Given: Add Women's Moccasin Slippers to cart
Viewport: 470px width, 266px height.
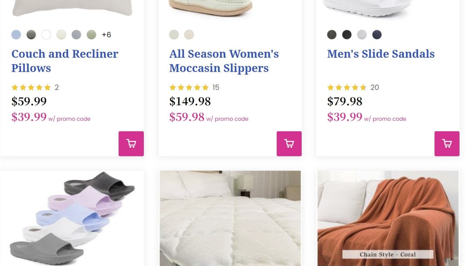Looking at the screenshot, I should (x=289, y=144).
